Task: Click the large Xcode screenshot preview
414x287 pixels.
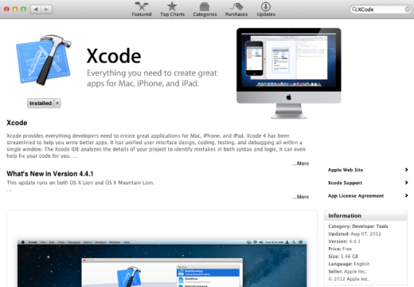Action: [162, 263]
